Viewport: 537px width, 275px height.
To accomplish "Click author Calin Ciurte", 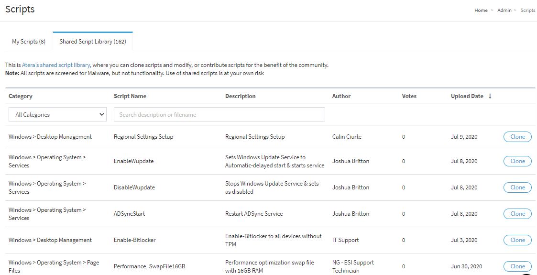I will coord(347,137).
